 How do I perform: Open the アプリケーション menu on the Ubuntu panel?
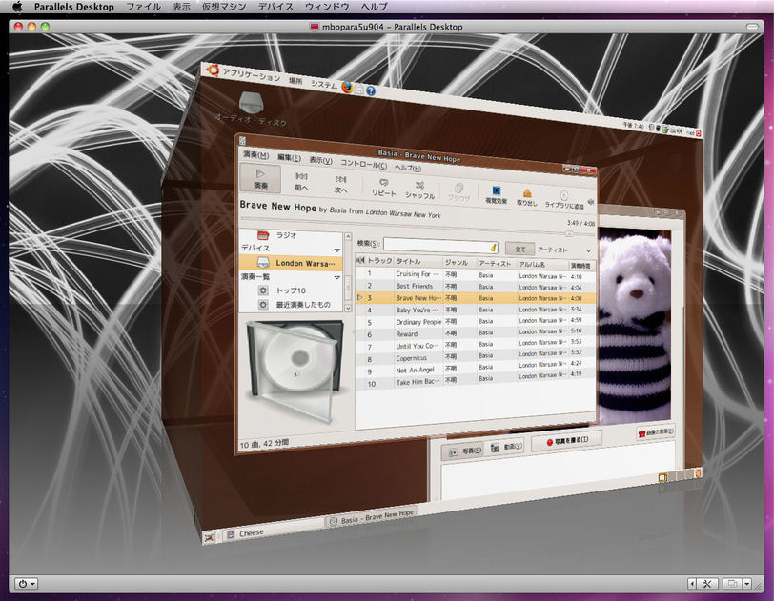tap(251, 75)
